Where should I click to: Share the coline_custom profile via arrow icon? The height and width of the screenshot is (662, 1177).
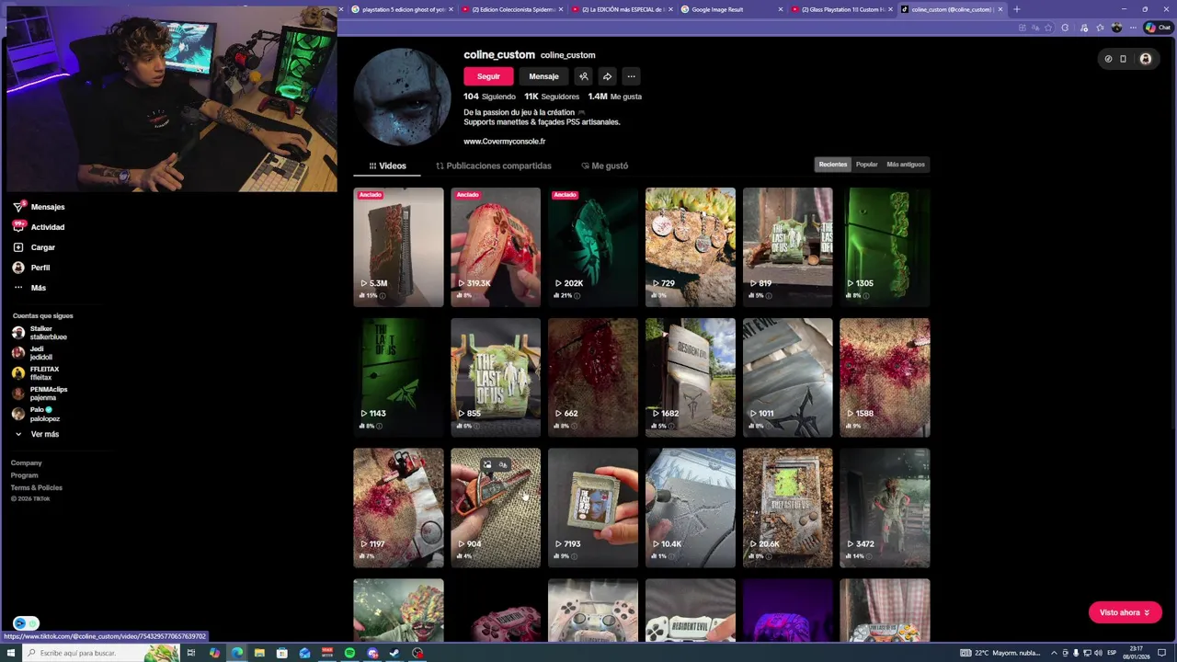click(x=607, y=76)
